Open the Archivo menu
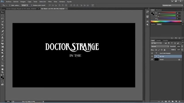This screenshot has height=103, width=184. click(x=9, y=2)
